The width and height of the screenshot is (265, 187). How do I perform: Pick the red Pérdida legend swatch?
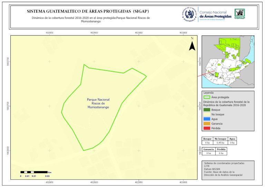point(207,128)
